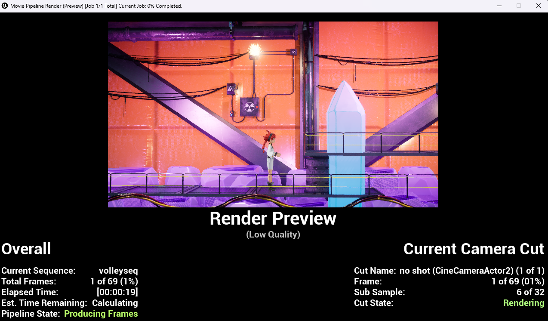Click the 'Overall' heading

coord(26,249)
